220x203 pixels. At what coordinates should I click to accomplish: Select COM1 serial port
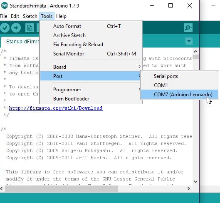tap(179, 85)
